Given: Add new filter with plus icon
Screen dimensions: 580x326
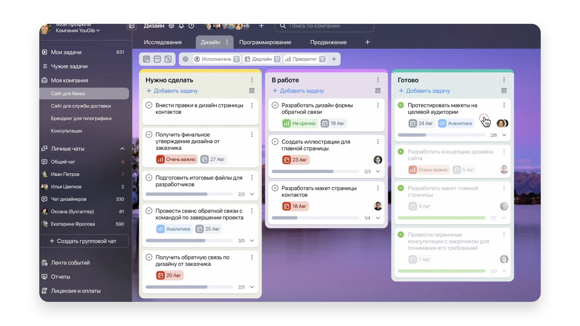Looking at the screenshot, I should 334,59.
